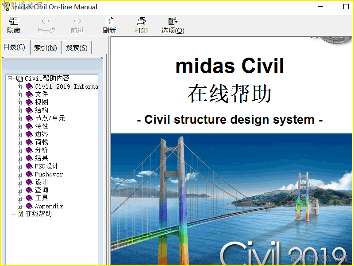This screenshot has width=354, height=266.
Task: Select the 节点/单元 topic label
Action: tap(50, 118)
